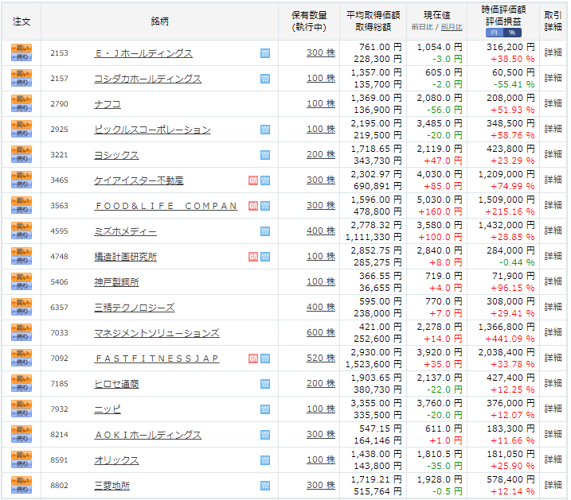Open 詳細 for the 構造計画研究所 row
The width and height of the screenshot is (571, 500).
553,256
